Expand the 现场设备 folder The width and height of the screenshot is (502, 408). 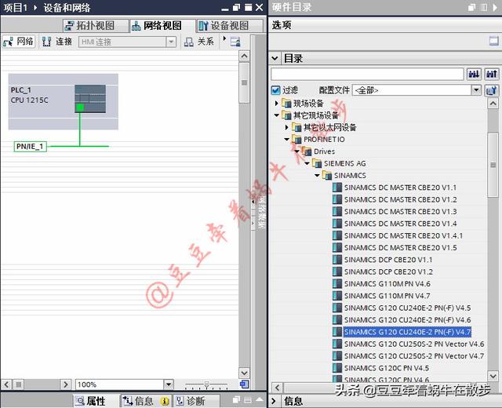point(277,103)
